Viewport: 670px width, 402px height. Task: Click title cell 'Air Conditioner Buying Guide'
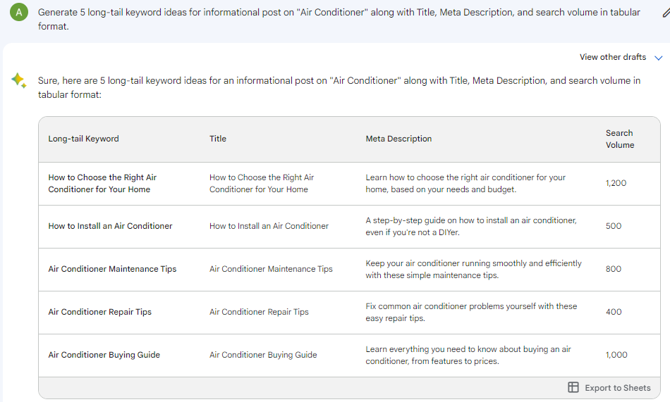263,355
